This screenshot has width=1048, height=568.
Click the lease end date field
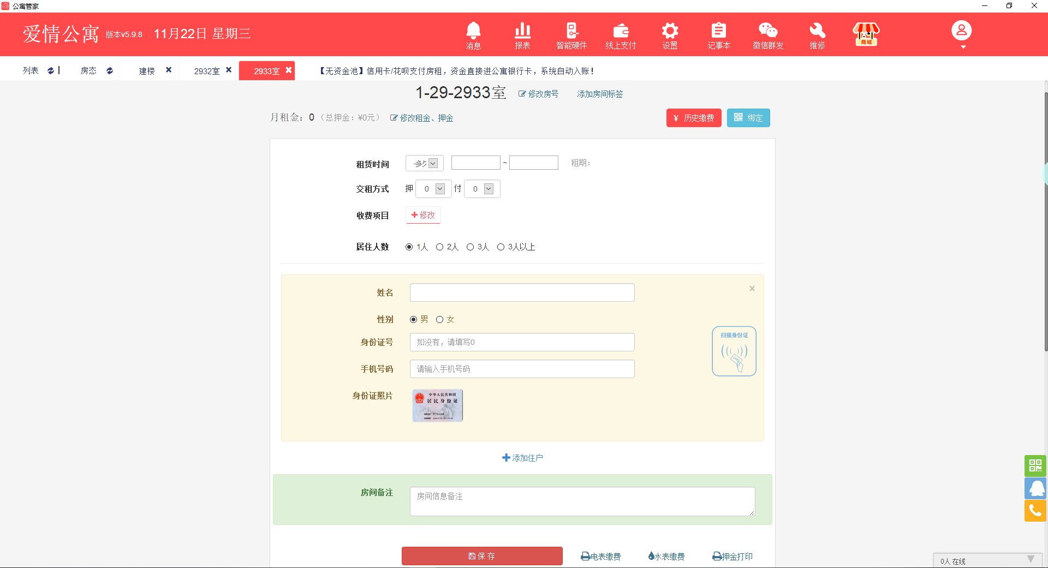[534, 163]
